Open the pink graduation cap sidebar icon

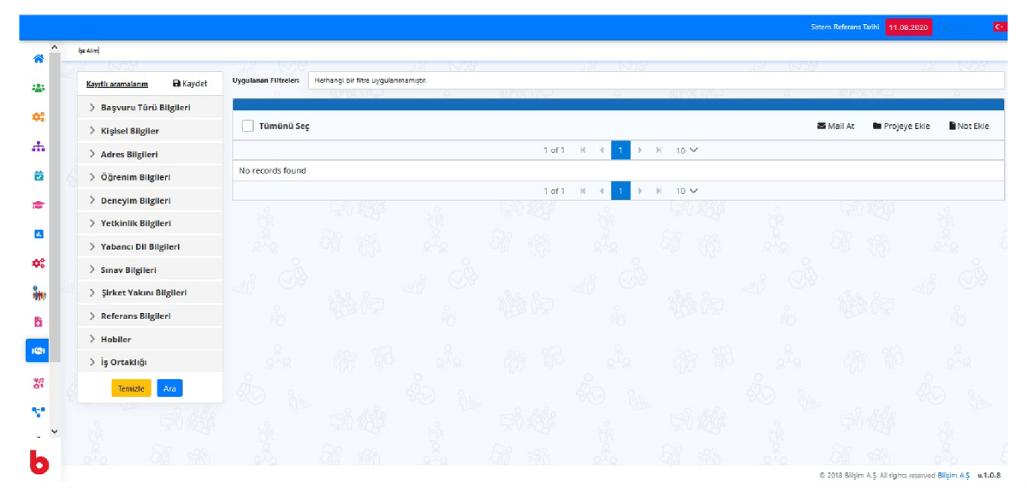(38, 205)
